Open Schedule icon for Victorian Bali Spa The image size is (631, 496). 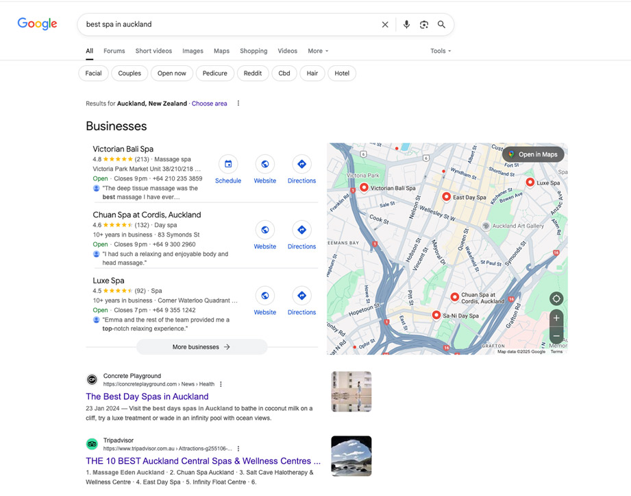pos(228,164)
